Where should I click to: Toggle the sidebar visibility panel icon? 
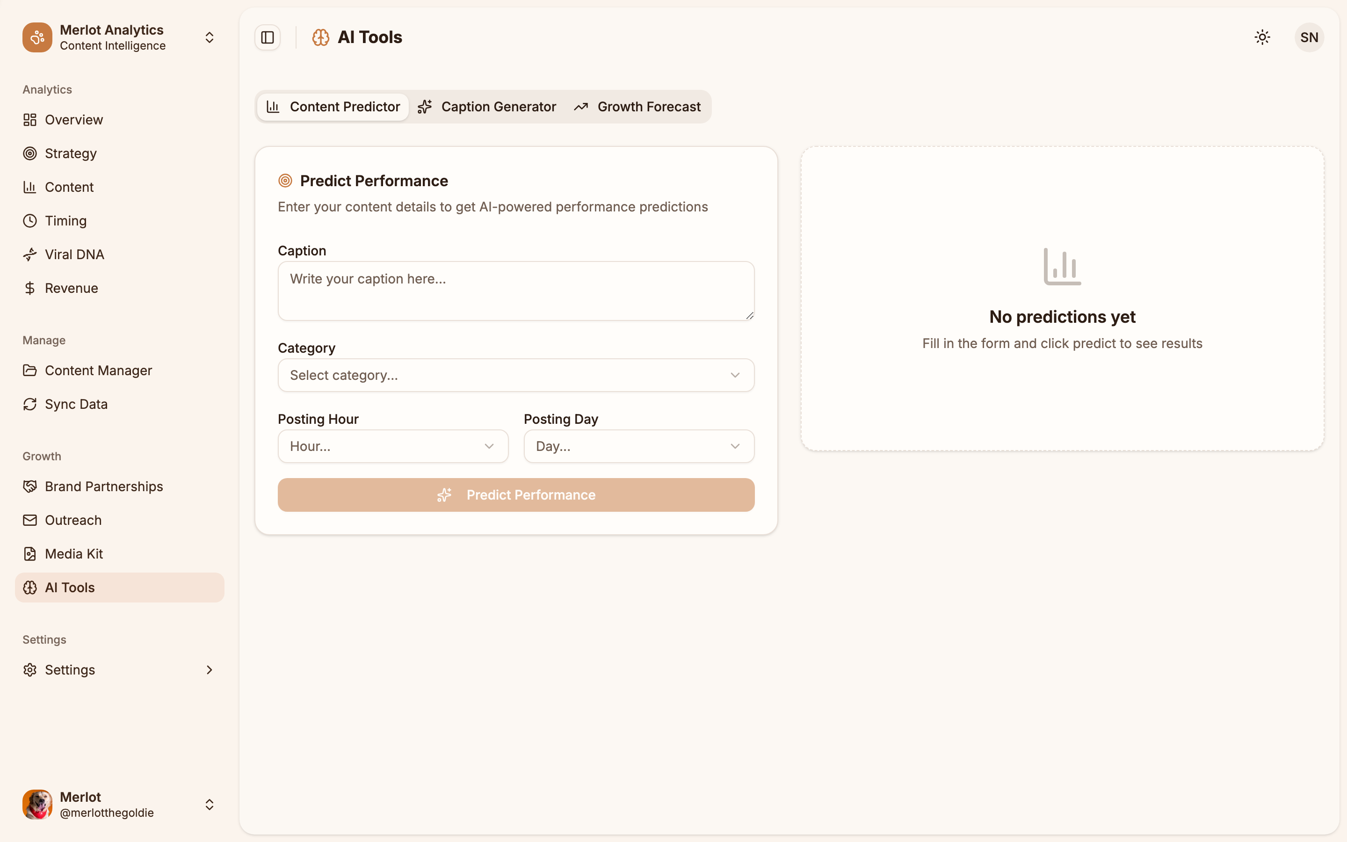point(268,37)
